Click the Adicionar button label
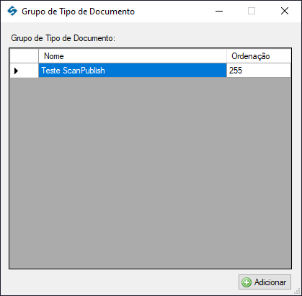The image size is (302, 296). pyautogui.click(x=270, y=282)
